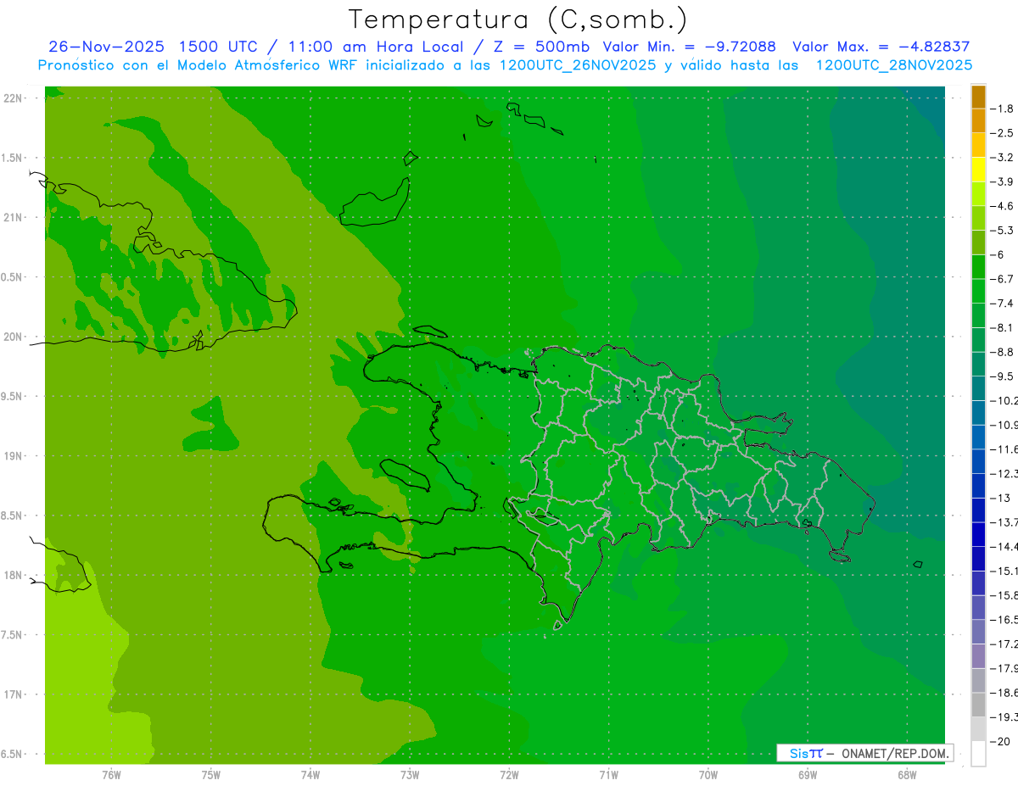Click the '20N' latitude axis label

tap(12, 337)
